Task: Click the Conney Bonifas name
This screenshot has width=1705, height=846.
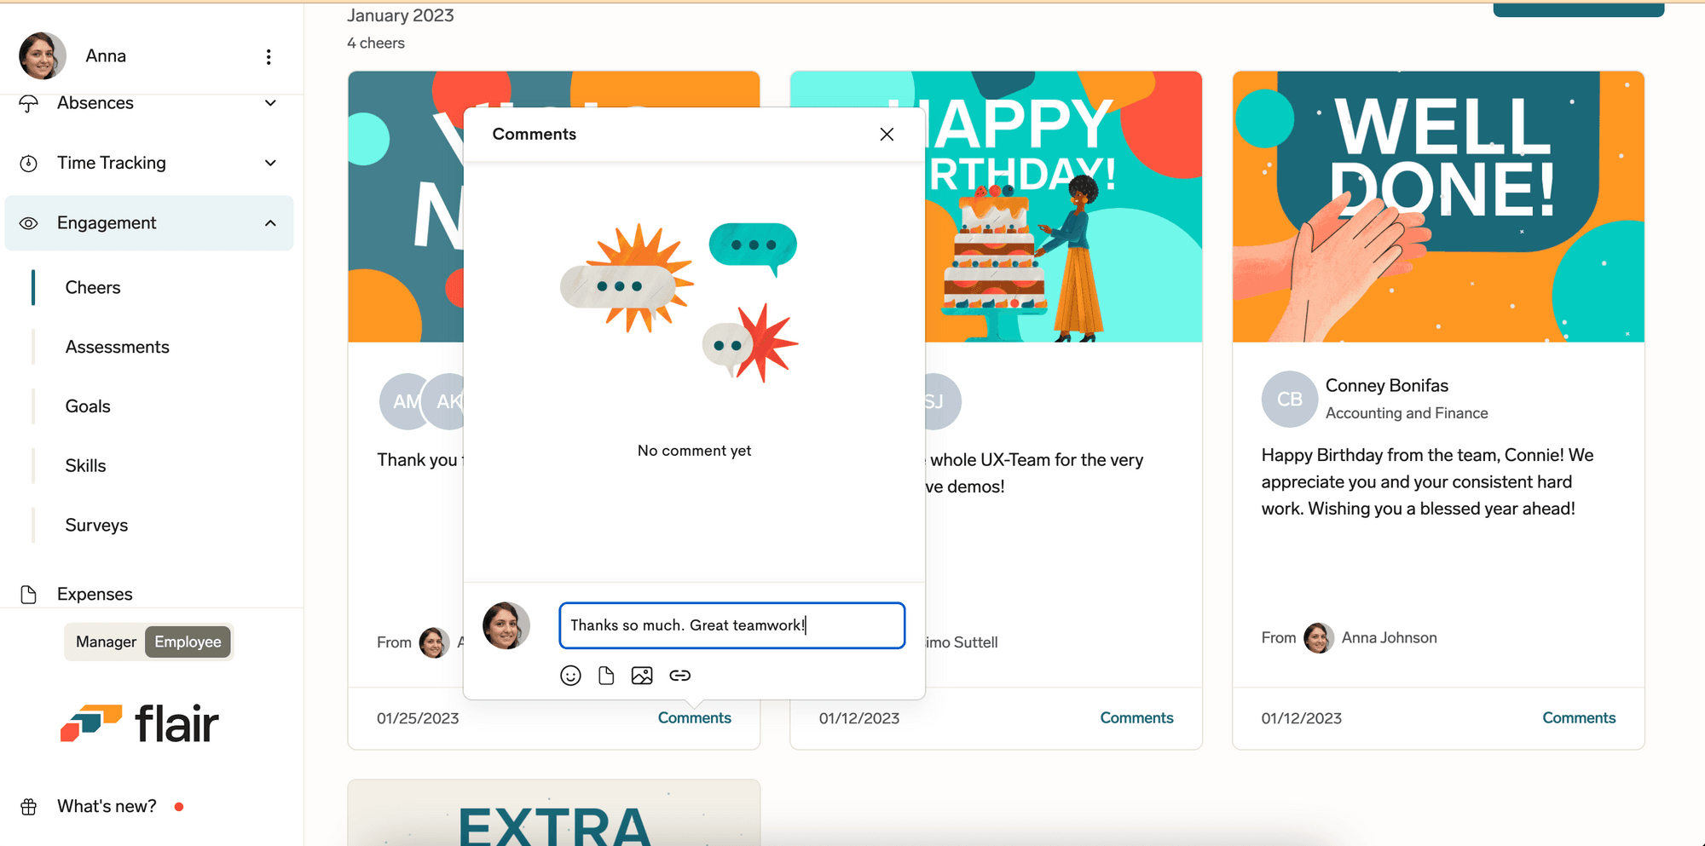Action: pos(1386,385)
